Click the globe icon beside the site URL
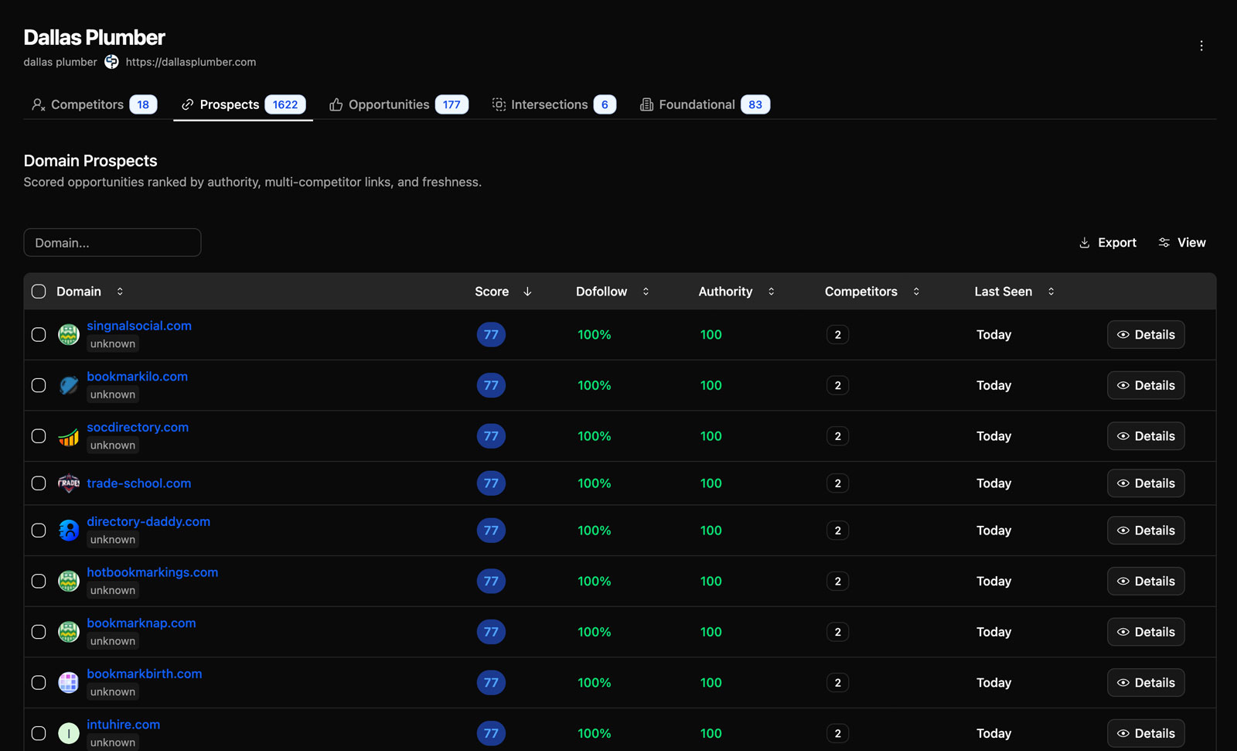Viewport: 1237px width, 751px height. click(112, 62)
